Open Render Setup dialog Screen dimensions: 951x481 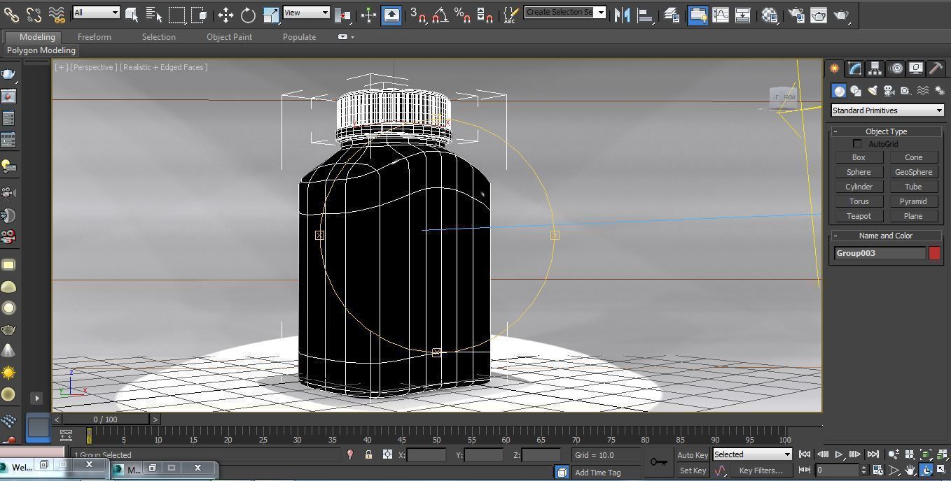coord(796,14)
